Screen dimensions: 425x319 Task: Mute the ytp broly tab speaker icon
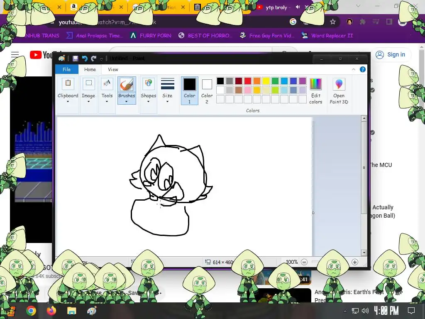point(298,7)
